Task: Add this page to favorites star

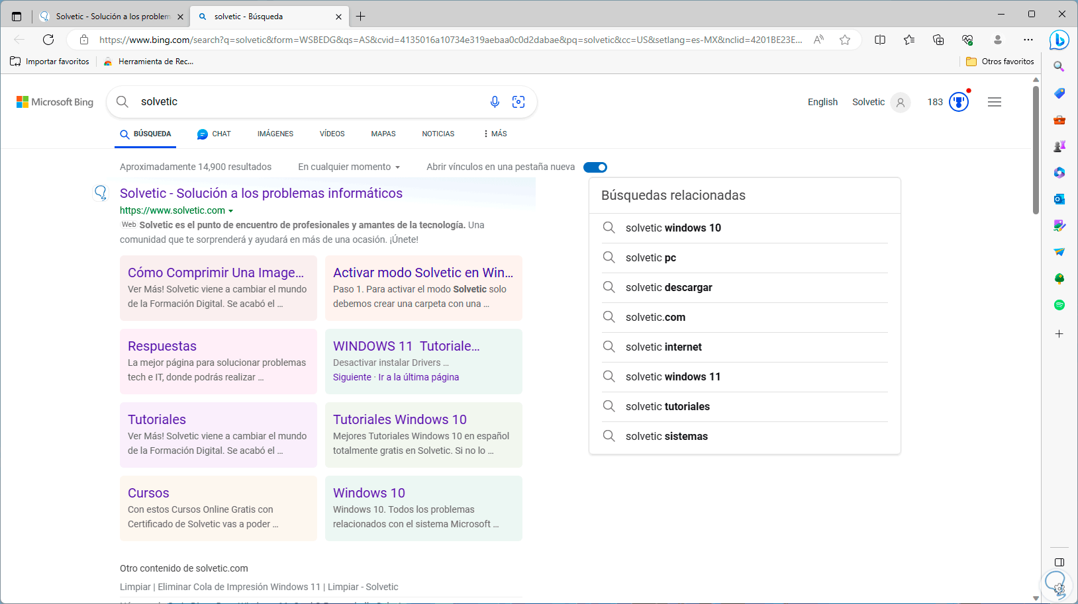Action: pyautogui.click(x=845, y=40)
